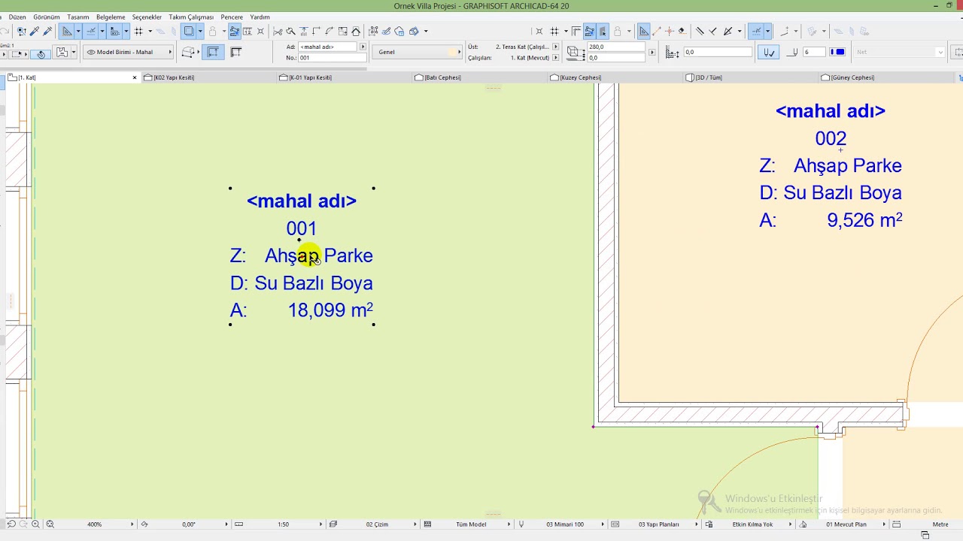This screenshot has width=963, height=541.
Task: Open the Yardım menu
Action: click(x=260, y=17)
